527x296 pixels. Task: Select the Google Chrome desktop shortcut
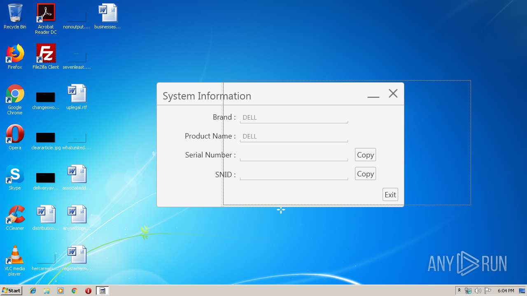click(x=15, y=99)
